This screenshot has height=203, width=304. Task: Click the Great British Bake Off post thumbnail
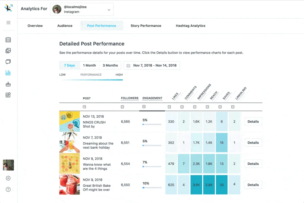69,185
